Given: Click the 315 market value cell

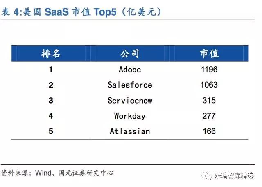Looking at the screenshot, I should (209, 101).
